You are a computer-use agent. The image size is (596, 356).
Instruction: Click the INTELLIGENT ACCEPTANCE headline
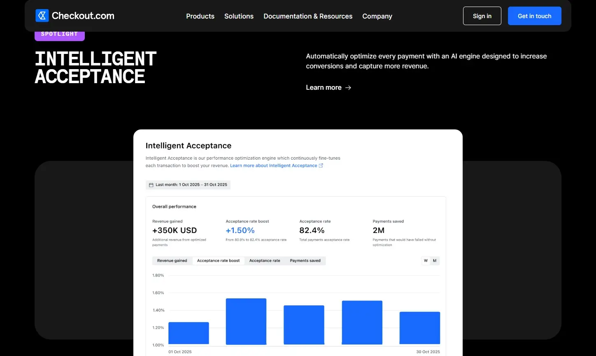(x=95, y=68)
